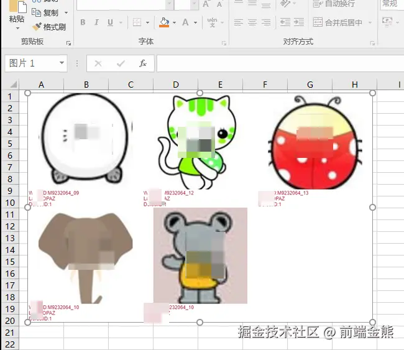Click the phonetic guide (wén) icon
The height and width of the screenshot is (350, 404).
point(213,22)
